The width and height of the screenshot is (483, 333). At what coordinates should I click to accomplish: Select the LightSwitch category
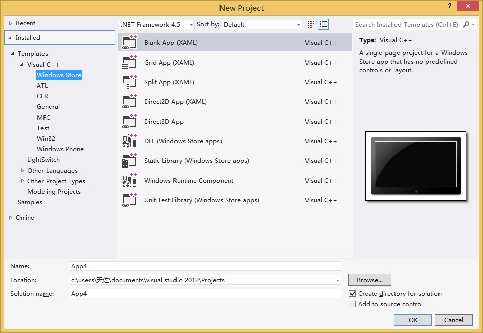coord(43,160)
